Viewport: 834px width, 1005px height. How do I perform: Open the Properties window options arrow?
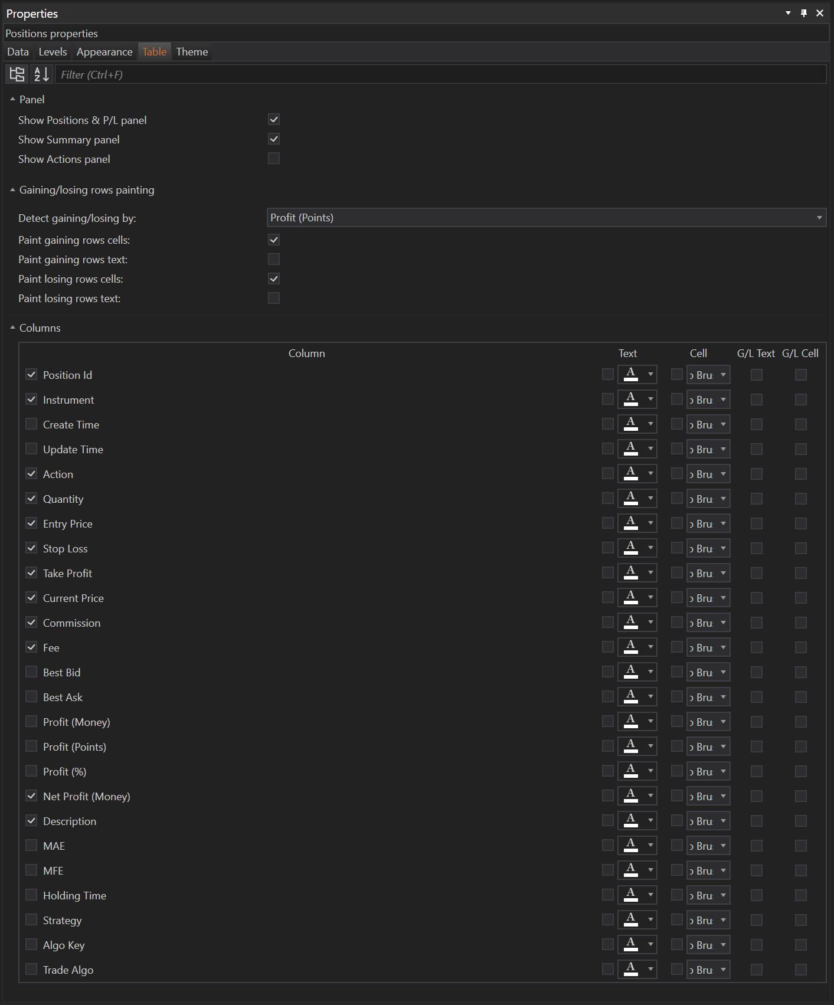tap(788, 13)
